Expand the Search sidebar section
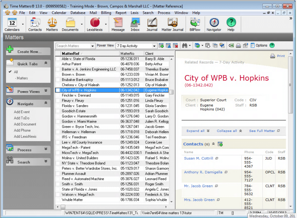Viewport: 297px width, 218px height. (x=46, y=161)
